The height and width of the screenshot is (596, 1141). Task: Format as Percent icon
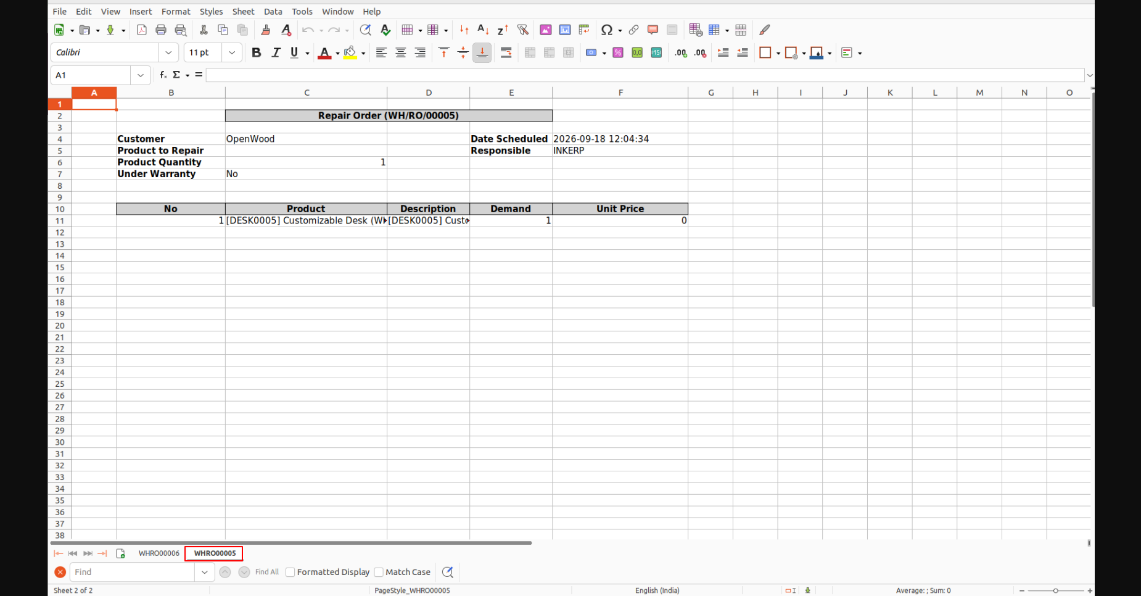pyautogui.click(x=618, y=52)
